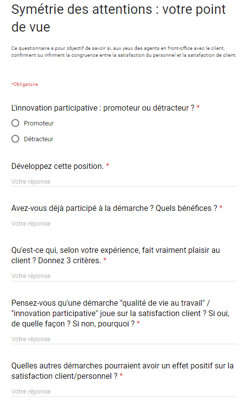Click the red *Obligatoire notice
248x403 pixels.
click(x=25, y=84)
